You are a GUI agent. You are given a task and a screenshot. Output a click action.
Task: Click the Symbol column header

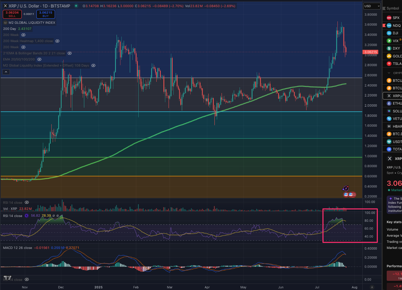coord(393,8)
